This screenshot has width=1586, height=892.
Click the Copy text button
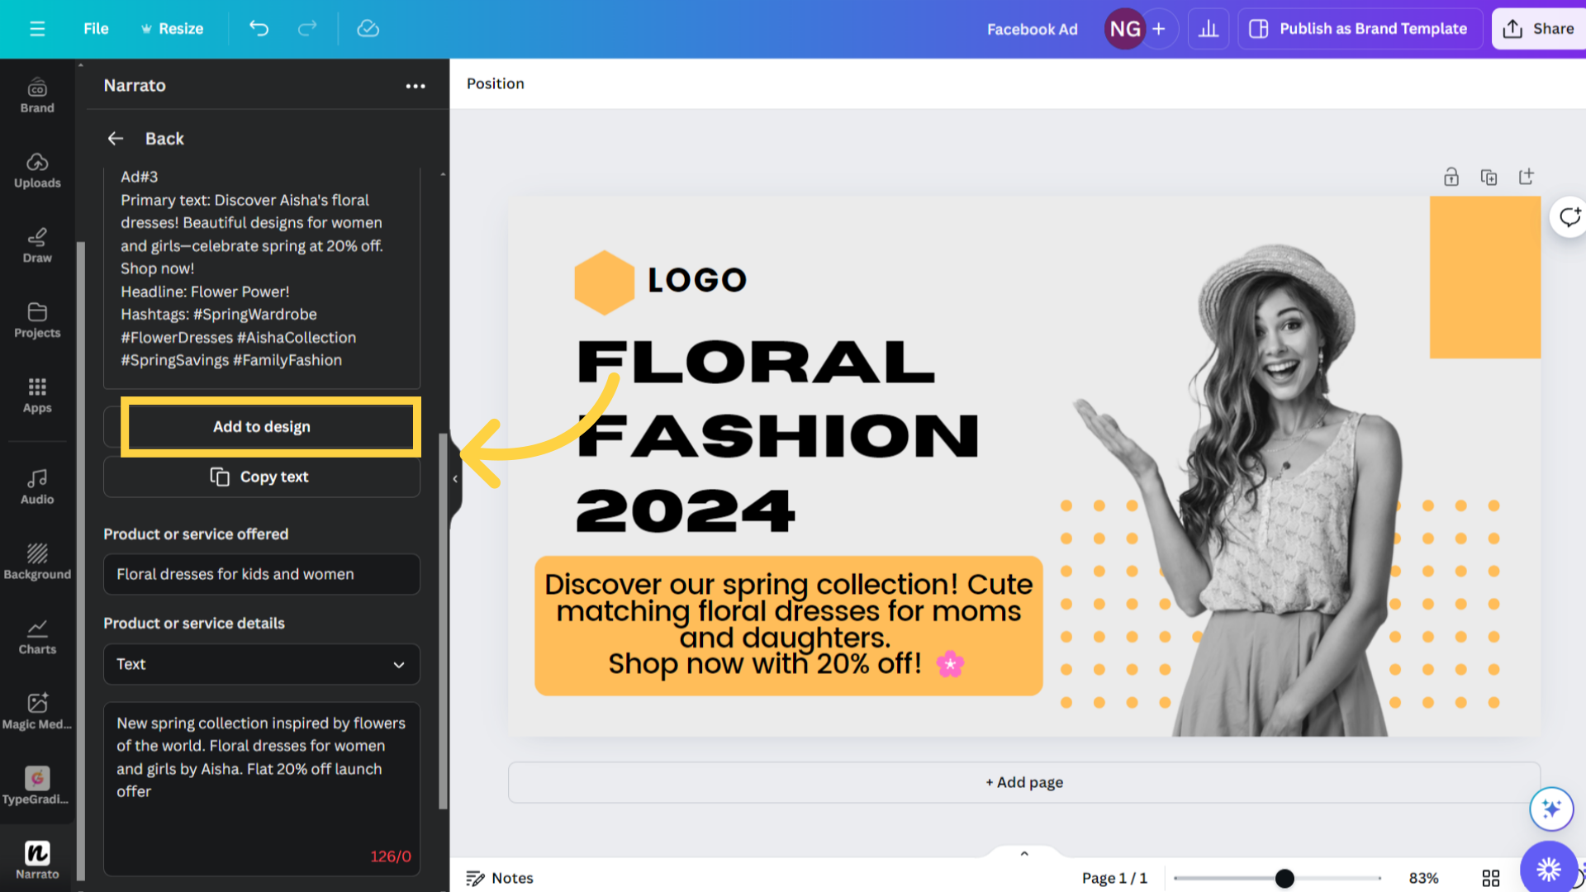[x=261, y=476]
